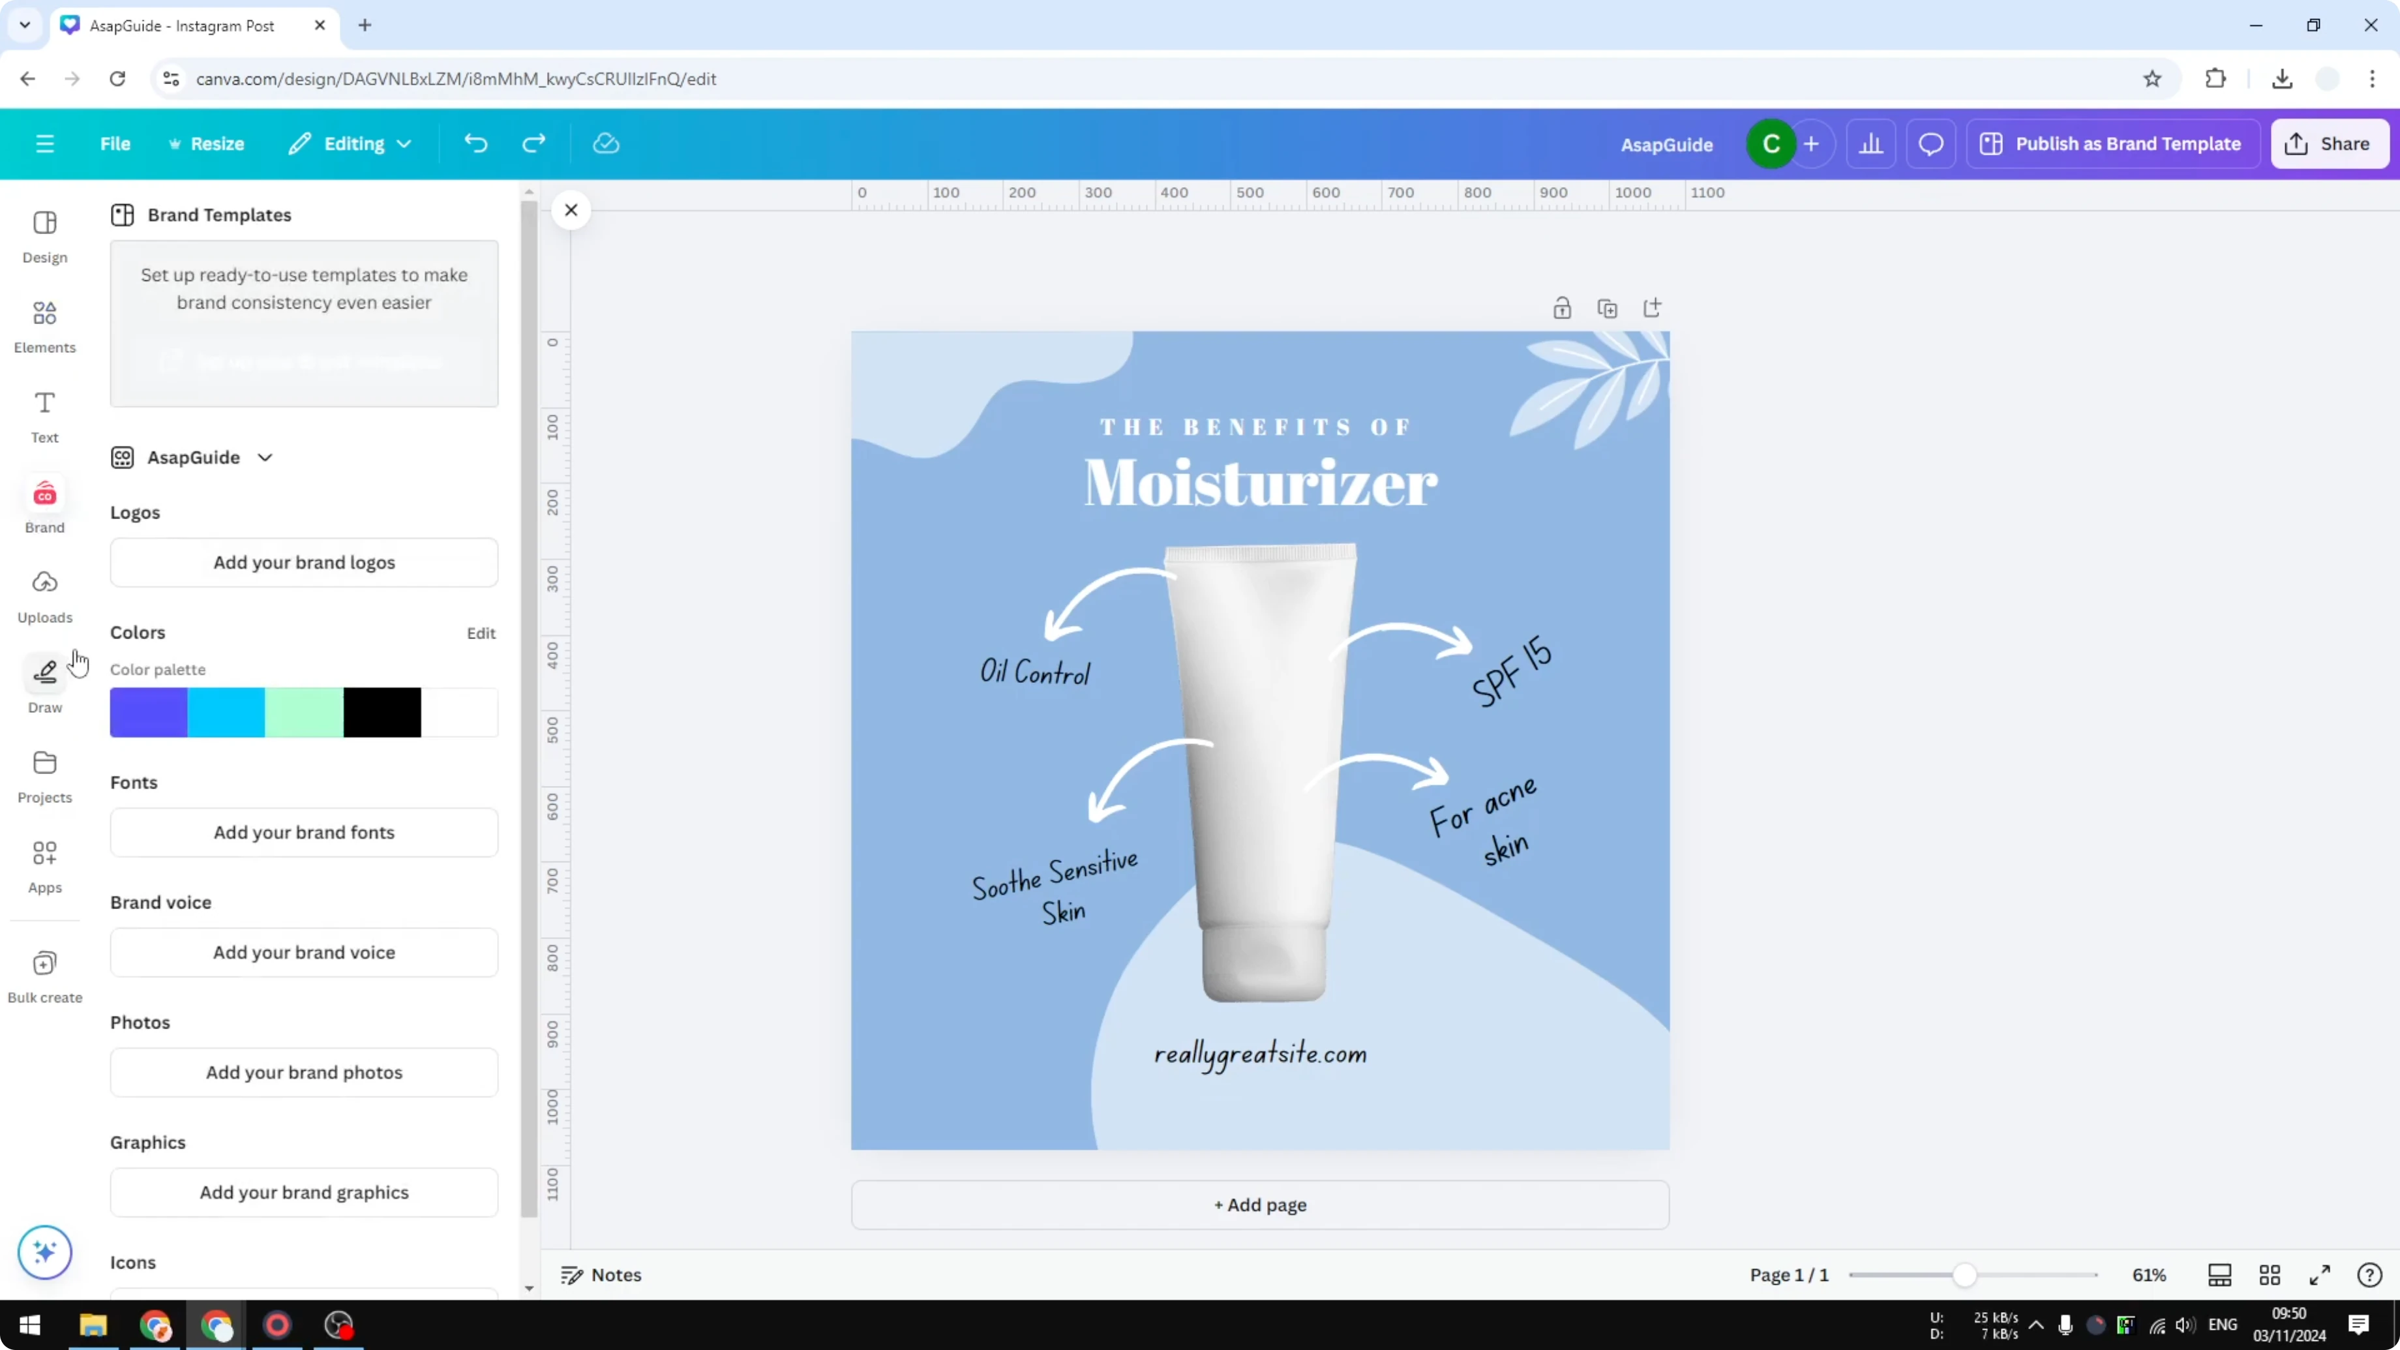Open the browser tab search dropdown
Viewport: 2400px width, 1350px height.
[24, 25]
